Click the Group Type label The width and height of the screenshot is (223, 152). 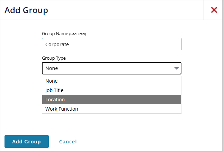point(54,58)
